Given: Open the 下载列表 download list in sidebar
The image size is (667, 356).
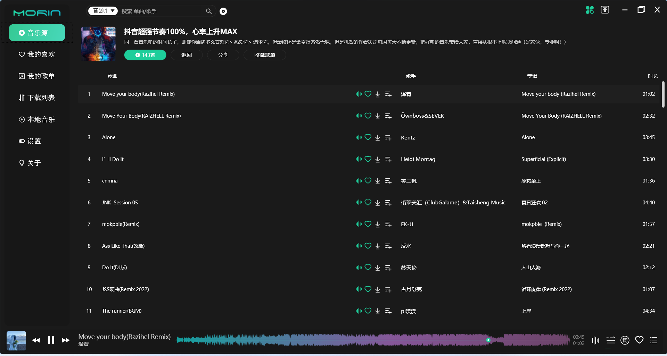Looking at the screenshot, I should coord(36,98).
